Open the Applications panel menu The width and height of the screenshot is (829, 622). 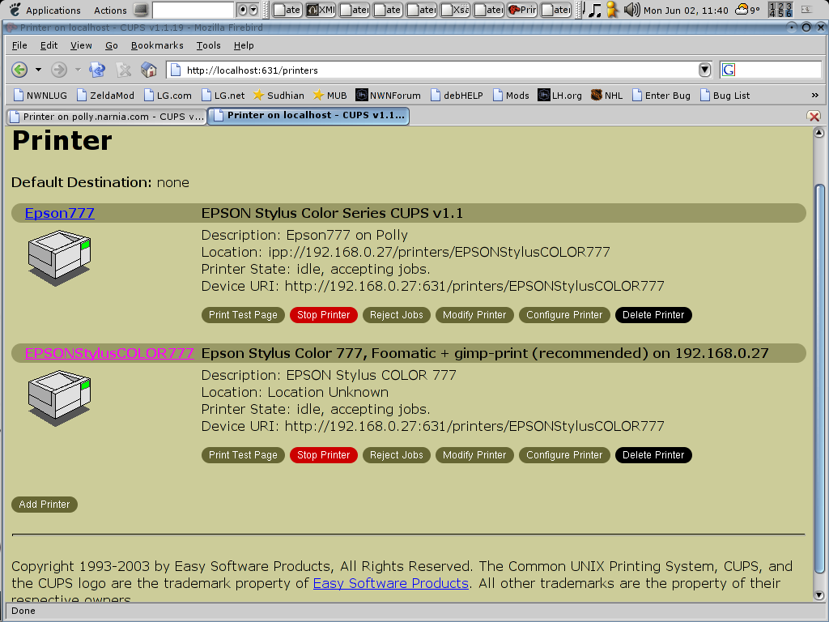(53, 10)
